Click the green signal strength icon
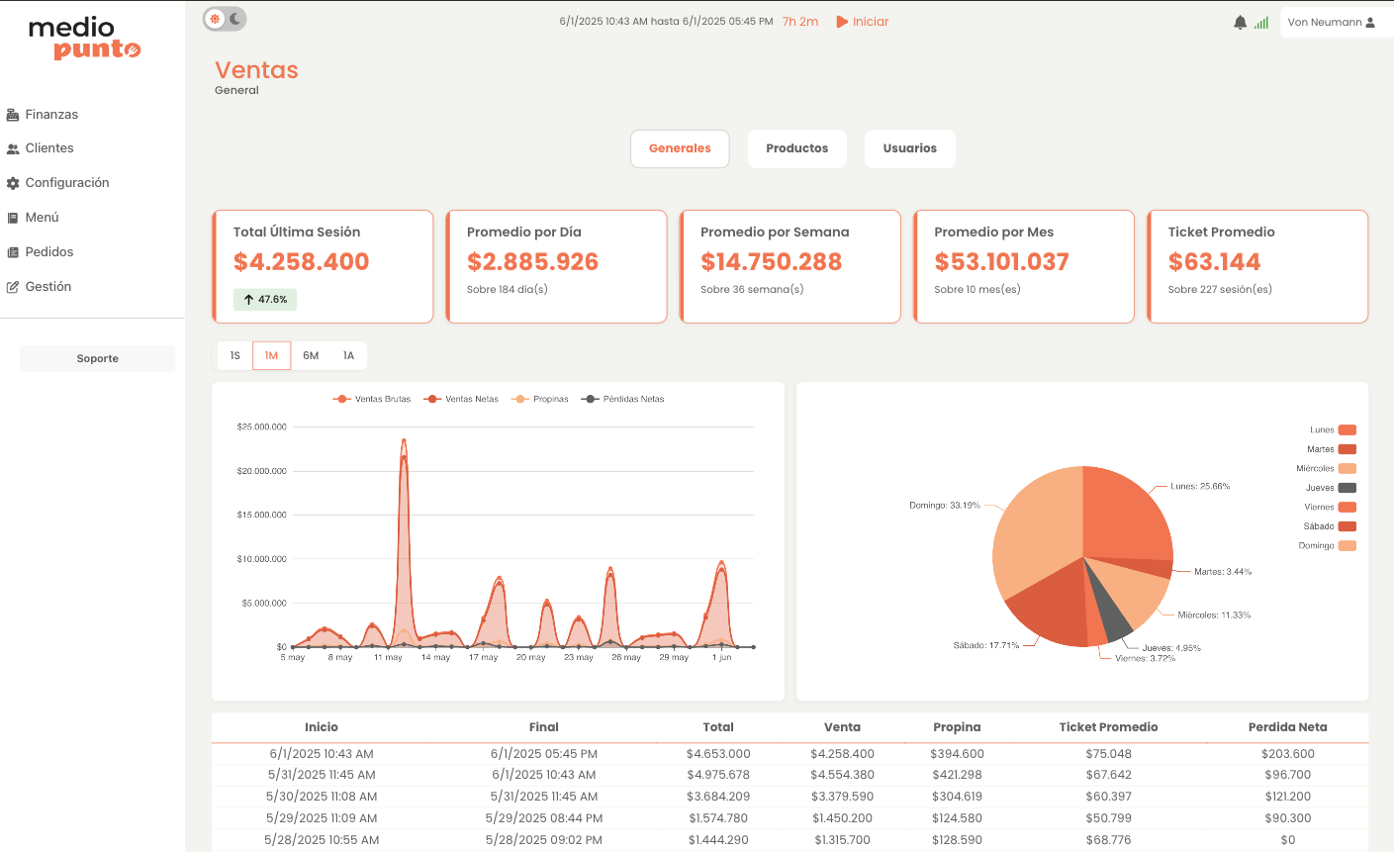This screenshot has width=1394, height=852. click(x=1261, y=22)
